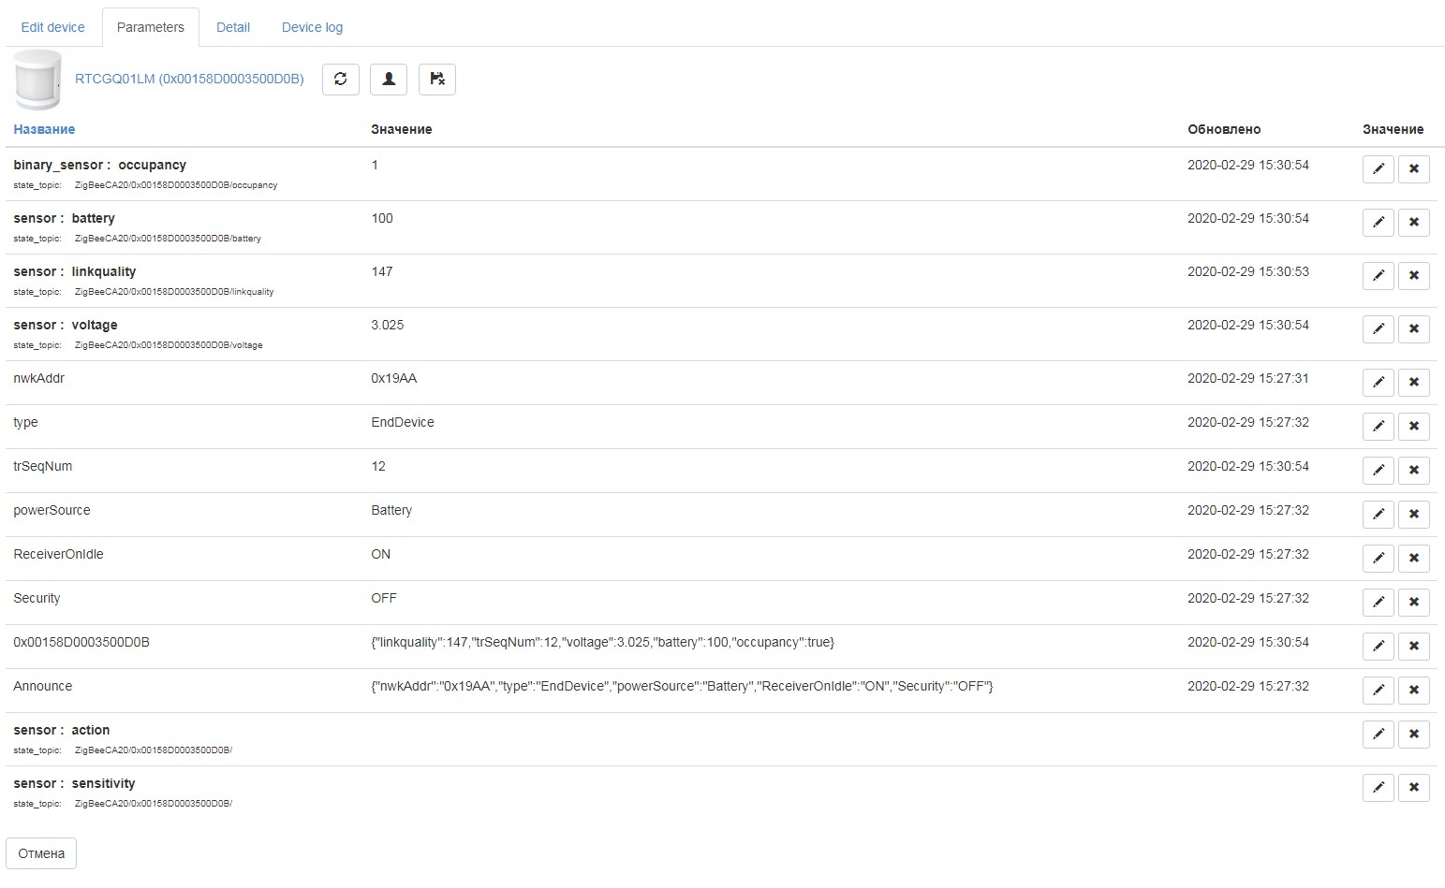Edit the sensor linkquality value
The height and width of the screenshot is (888, 1445).
[1377, 276]
